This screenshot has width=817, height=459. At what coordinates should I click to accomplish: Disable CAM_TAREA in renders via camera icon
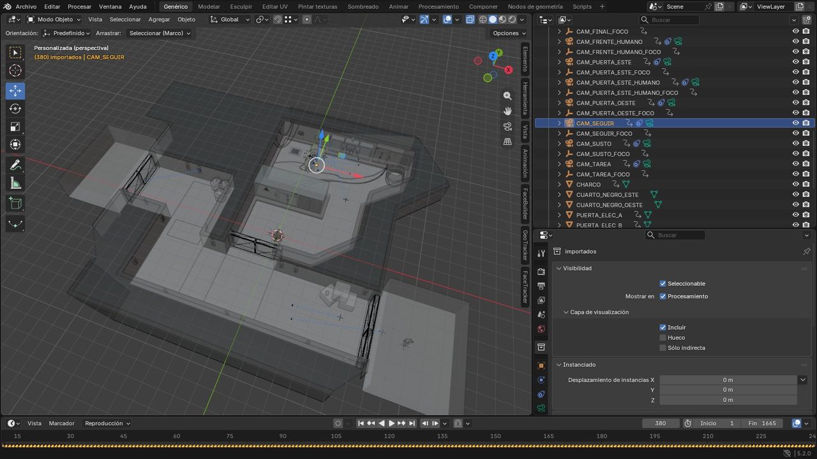[x=806, y=164]
